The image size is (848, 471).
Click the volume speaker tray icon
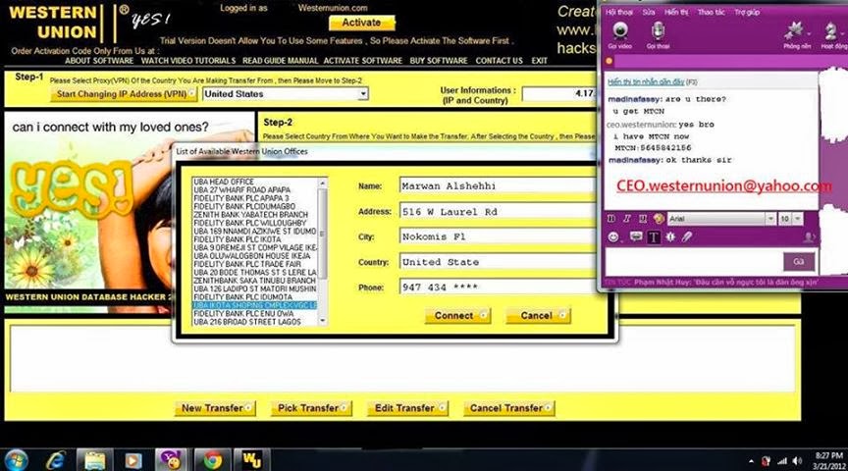pyautogui.click(x=797, y=461)
